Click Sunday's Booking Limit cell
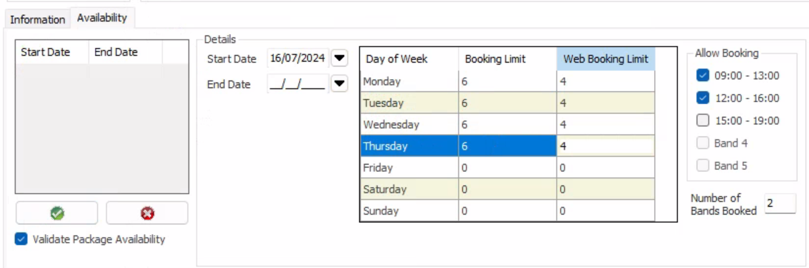Screen dimensions: 809x268 [508, 211]
